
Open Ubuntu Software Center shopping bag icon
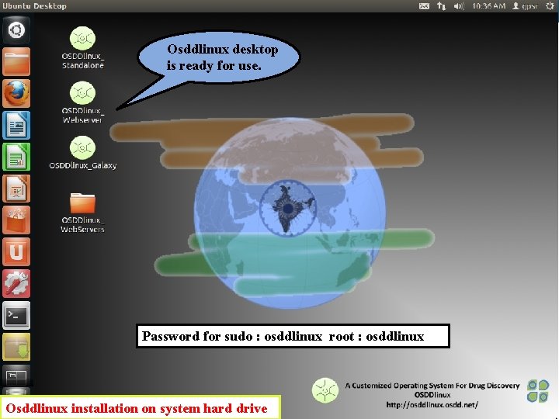click(16, 220)
